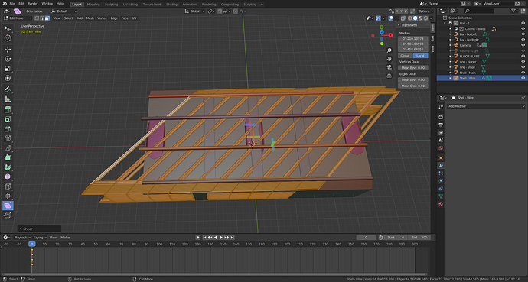Screen dimensions: 528x282
Task: Select the Transform tool
Action: pos(8,78)
